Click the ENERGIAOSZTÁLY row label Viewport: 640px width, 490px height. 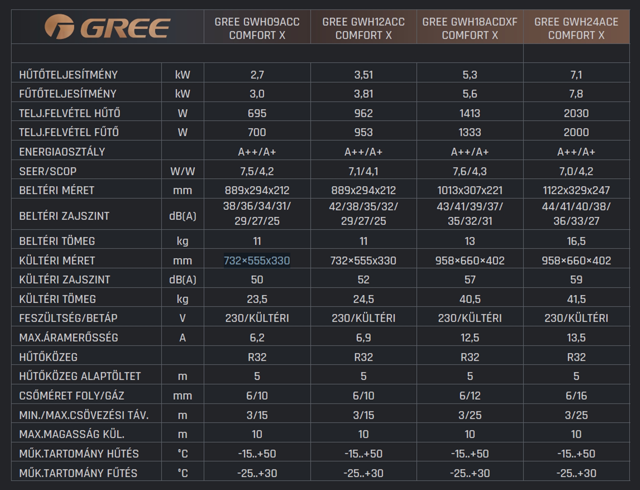pyautogui.click(x=62, y=152)
